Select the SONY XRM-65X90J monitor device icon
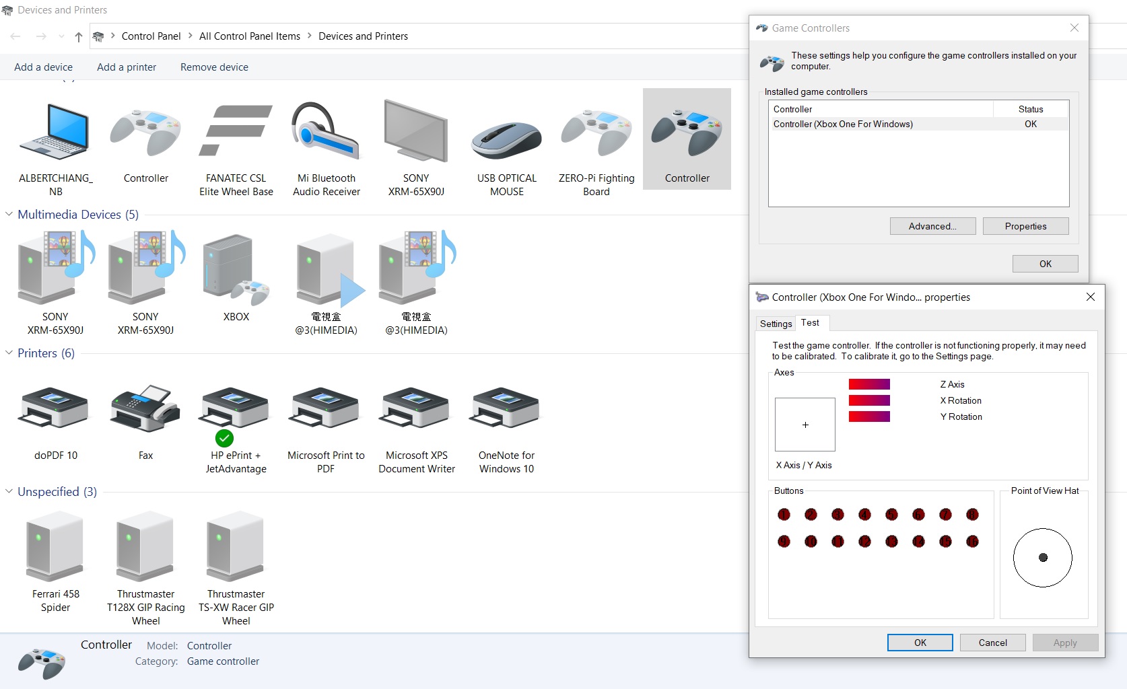 tap(416, 131)
